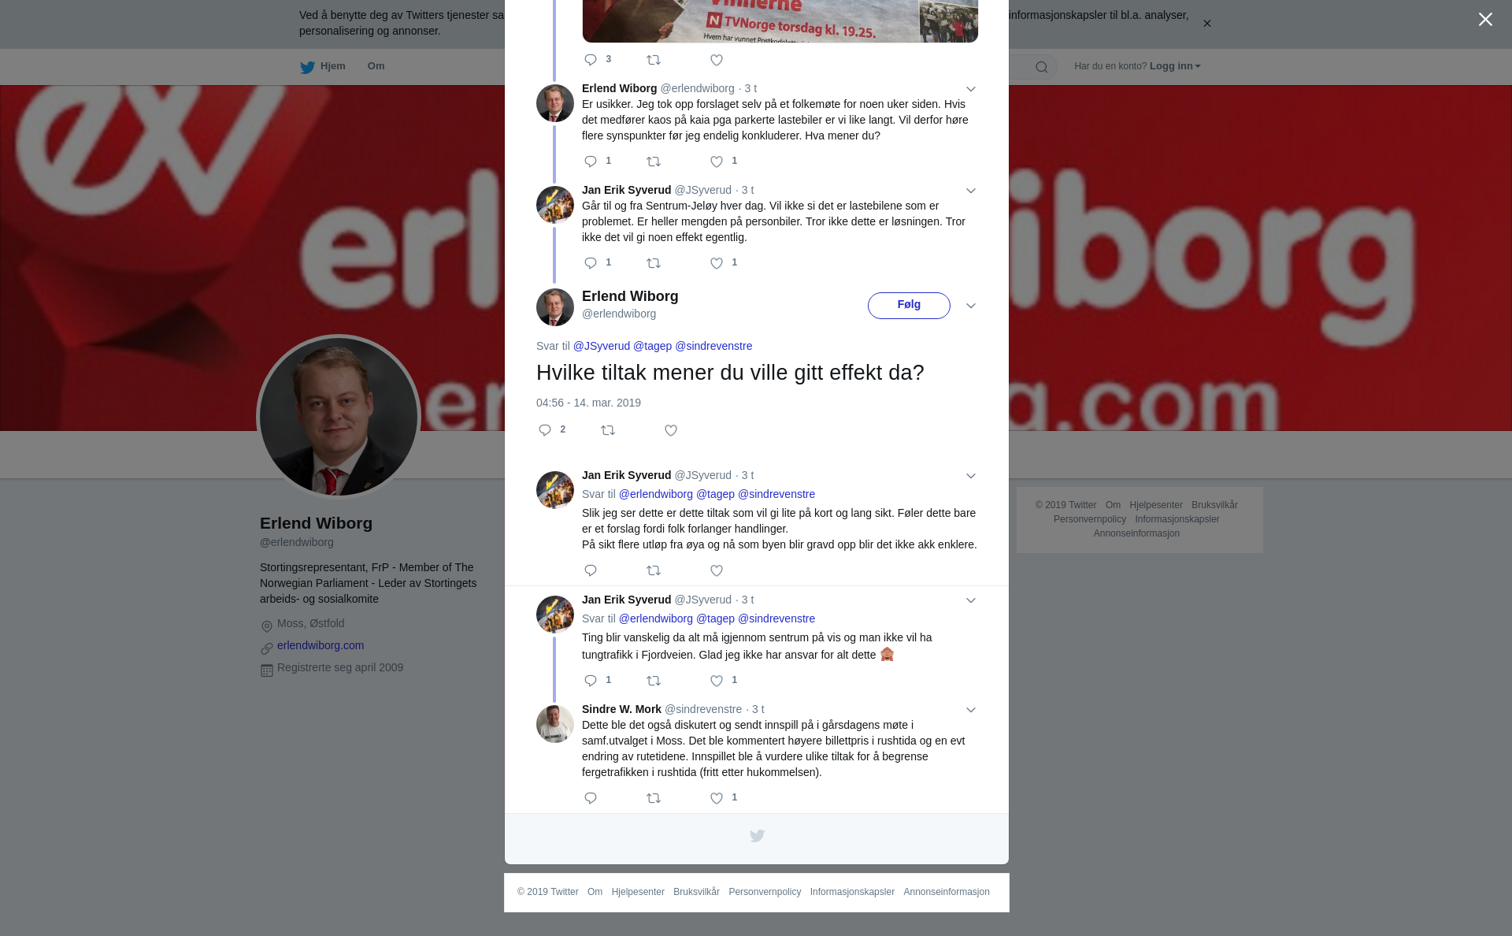Open the erlendwiborg.com profile link
The height and width of the screenshot is (936, 1512).
[x=321, y=645]
